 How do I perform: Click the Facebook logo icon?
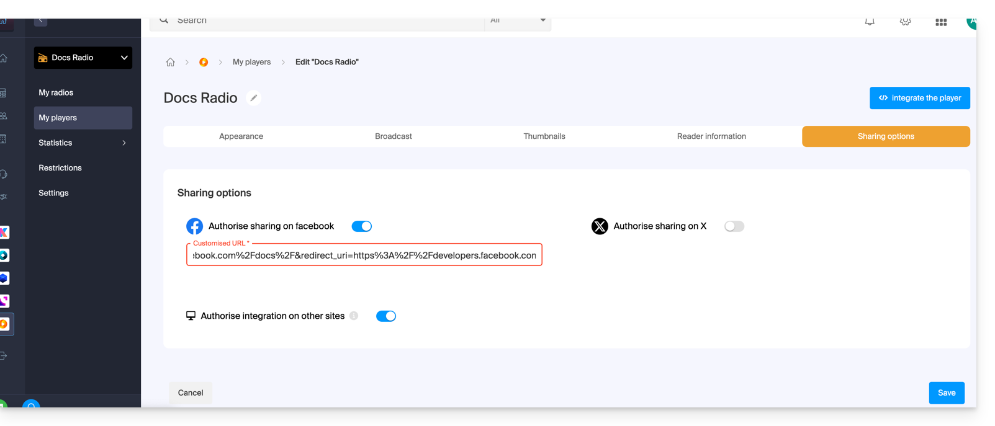[194, 226]
